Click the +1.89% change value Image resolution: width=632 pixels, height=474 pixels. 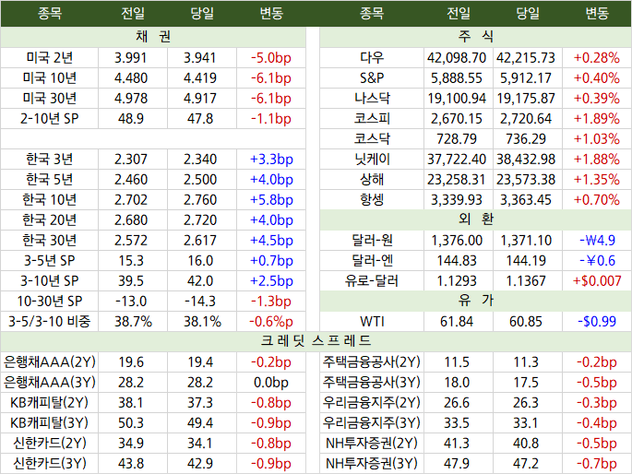click(597, 119)
